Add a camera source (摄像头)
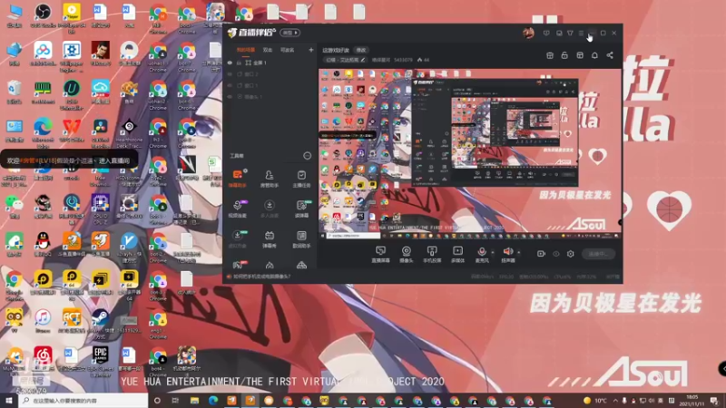Viewport: 726px width, 408px height. tap(406, 254)
